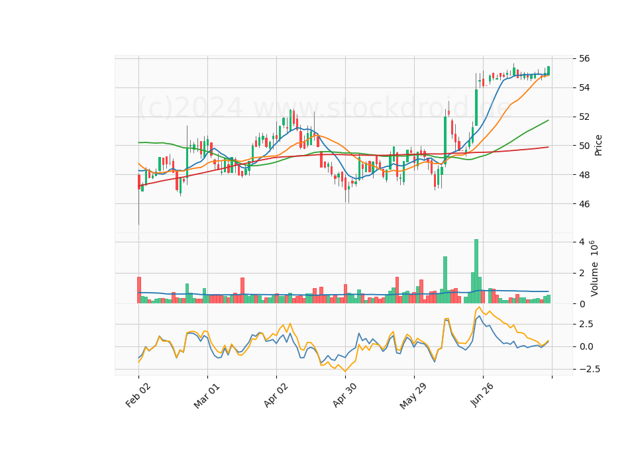Screen dimensions: 636x457
Task: Click the indicator axis value 2.5
Action: coord(586,324)
